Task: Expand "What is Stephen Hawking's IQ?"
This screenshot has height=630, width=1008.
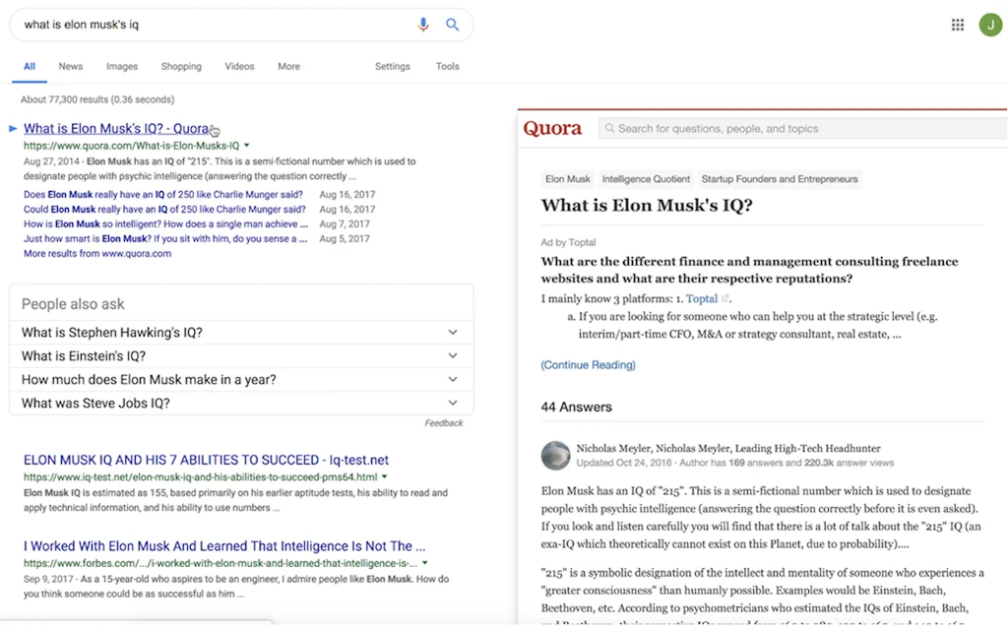Action: (453, 333)
